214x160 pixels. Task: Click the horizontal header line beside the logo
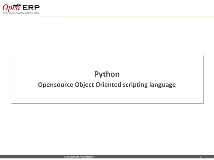[x=134, y=17]
